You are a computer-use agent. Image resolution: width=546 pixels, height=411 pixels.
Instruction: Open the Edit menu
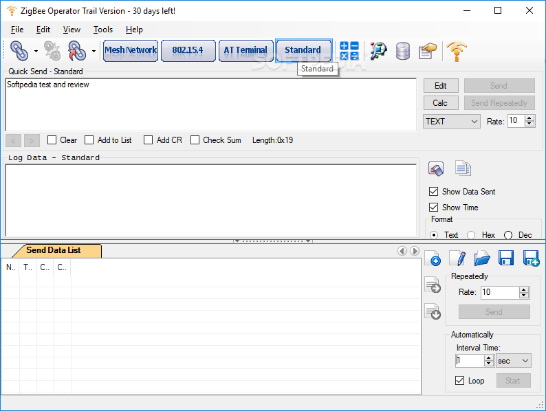[x=43, y=30]
